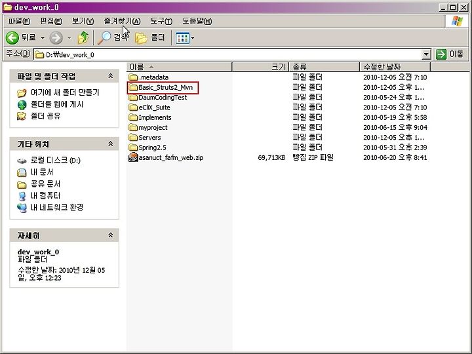Click the myproject folder icon
The image size is (472, 354).
(x=132, y=128)
